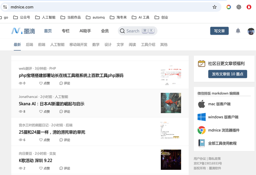Select the 人工智能 category tab
Image resolution: width=256 pixels, height=175 pixels.
click(x=57, y=45)
